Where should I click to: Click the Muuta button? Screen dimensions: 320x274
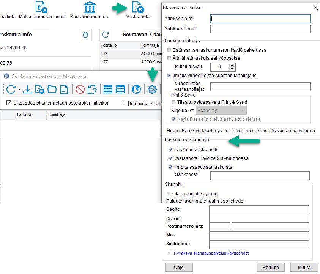click(304, 267)
